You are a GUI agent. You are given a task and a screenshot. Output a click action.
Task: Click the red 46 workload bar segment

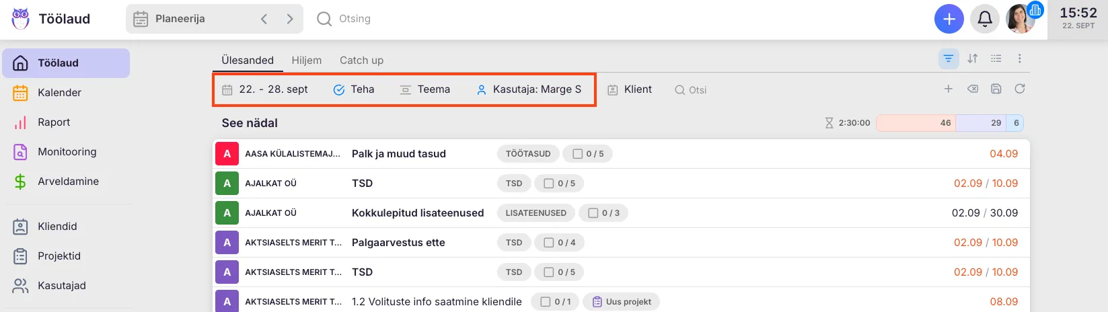pos(915,123)
